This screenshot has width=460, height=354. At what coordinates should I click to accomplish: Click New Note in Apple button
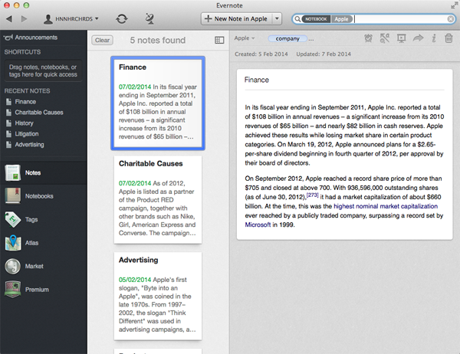point(237,18)
